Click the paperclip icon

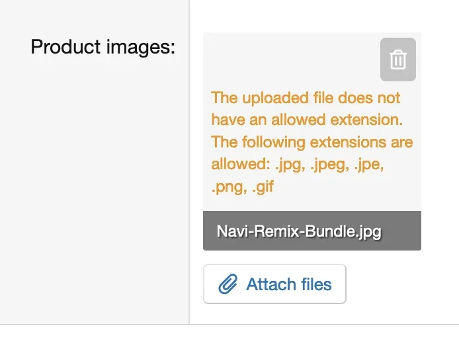pyautogui.click(x=228, y=284)
